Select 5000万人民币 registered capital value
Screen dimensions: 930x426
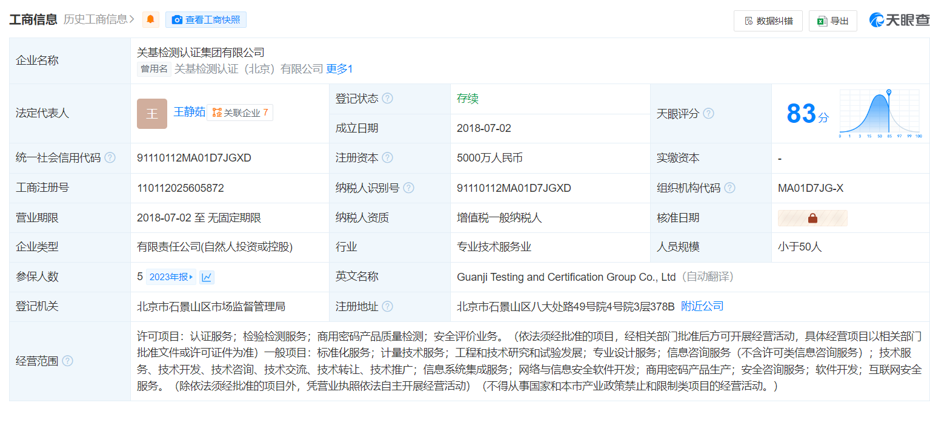(x=490, y=158)
